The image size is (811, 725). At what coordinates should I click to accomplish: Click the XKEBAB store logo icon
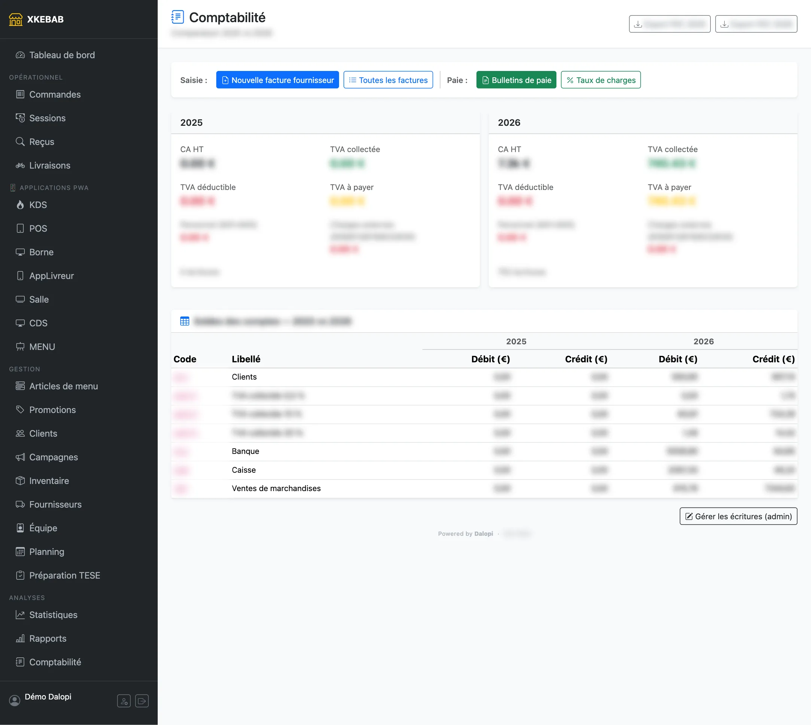coord(16,19)
